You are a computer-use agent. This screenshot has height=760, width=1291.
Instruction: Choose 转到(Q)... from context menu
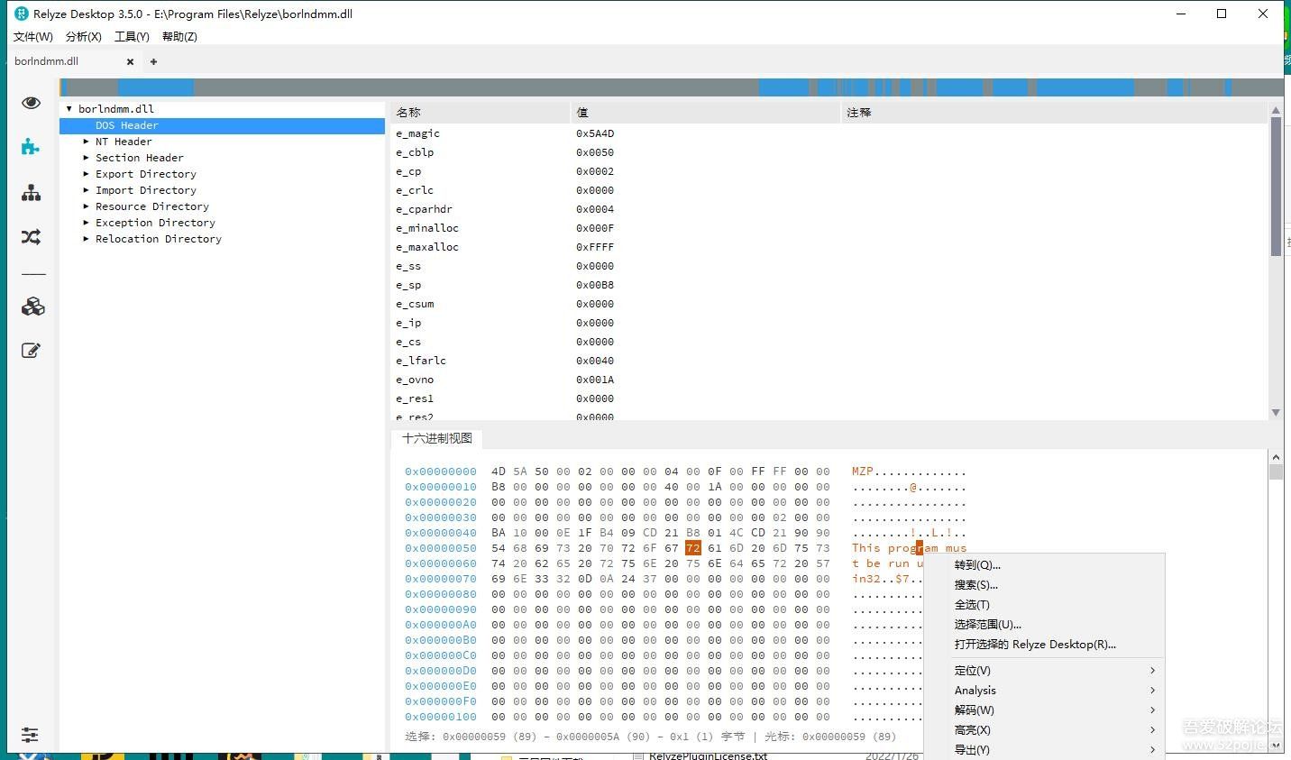tap(977, 565)
